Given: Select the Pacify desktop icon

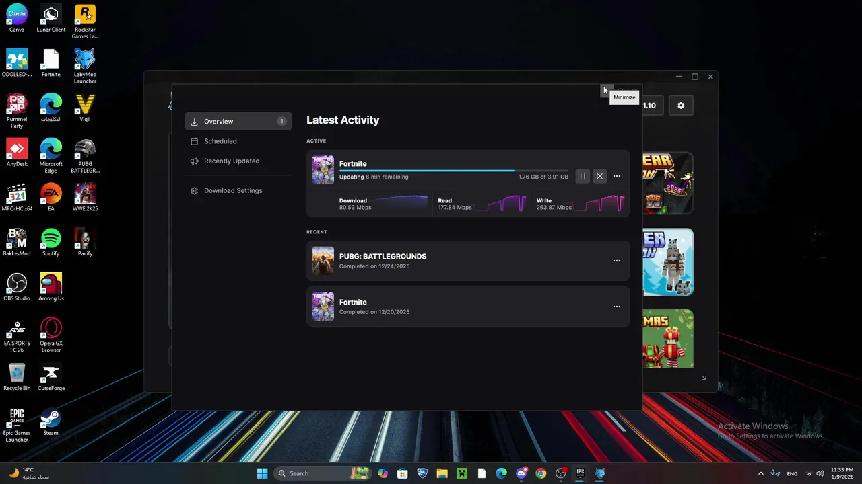Looking at the screenshot, I should pos(85,242).
